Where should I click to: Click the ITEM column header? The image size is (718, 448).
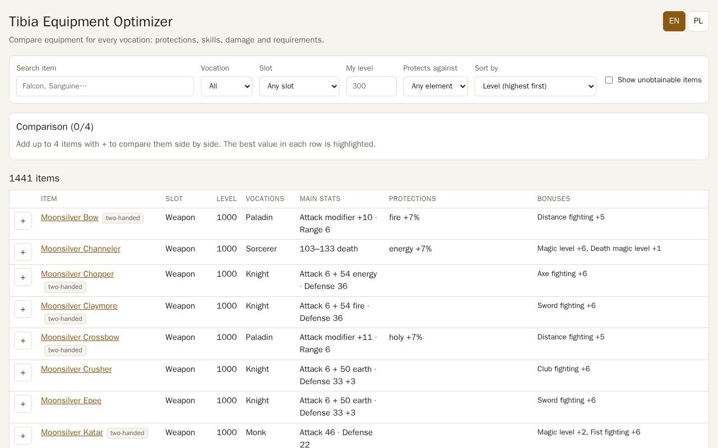tap(49, 199)
